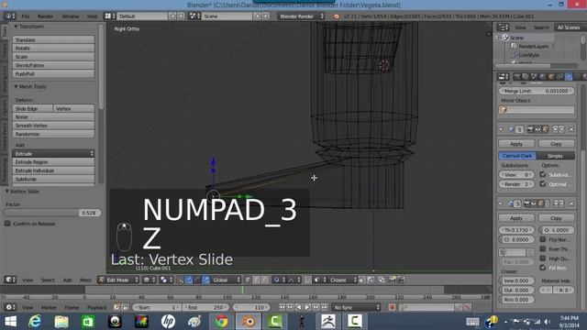The image size is (587, 330).
Task: Click the Mirror Object field cube icon
Action: pyautogui.click(x=504, y=110)
